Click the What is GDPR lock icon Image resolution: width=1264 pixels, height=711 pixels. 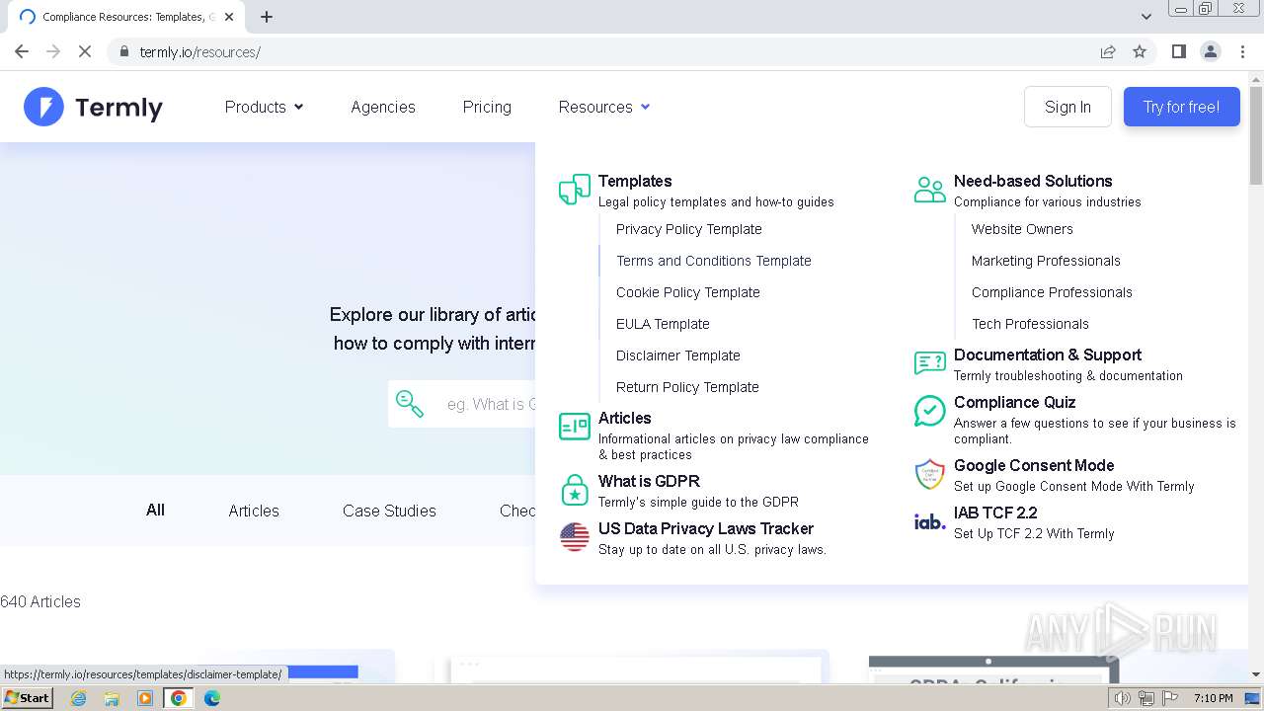click(x=575, y=490)
